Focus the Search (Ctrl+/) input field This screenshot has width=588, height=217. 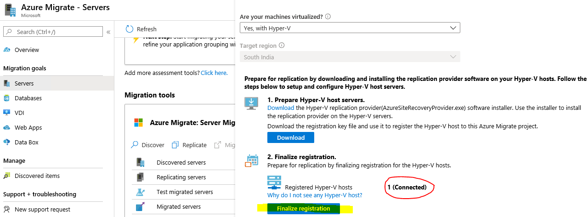53,32
